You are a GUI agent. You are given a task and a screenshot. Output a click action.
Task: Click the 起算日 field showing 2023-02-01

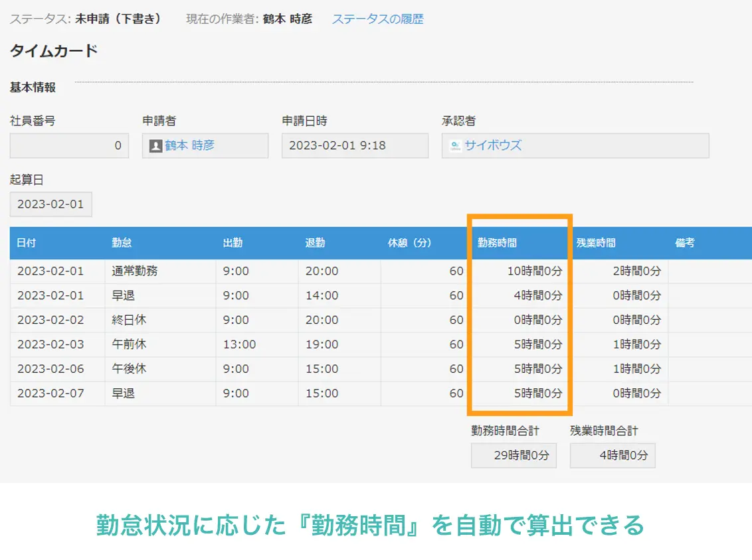coord(50,204)
